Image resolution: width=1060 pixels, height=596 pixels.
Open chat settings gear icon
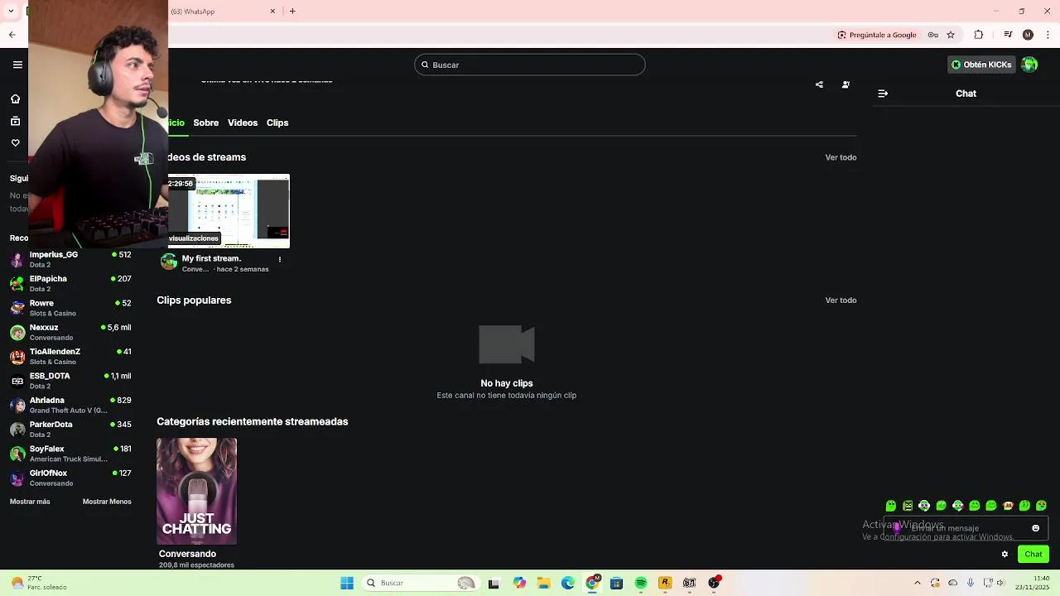[x=1005, y=555]
